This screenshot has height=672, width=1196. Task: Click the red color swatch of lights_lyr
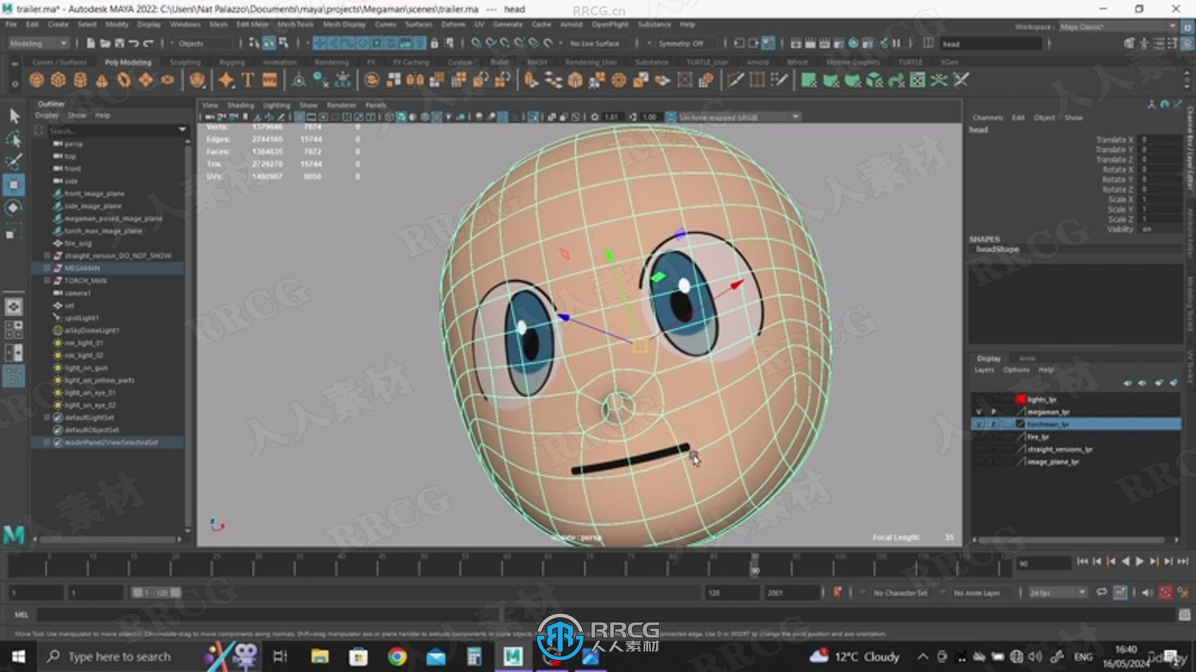coord(1021,399)
